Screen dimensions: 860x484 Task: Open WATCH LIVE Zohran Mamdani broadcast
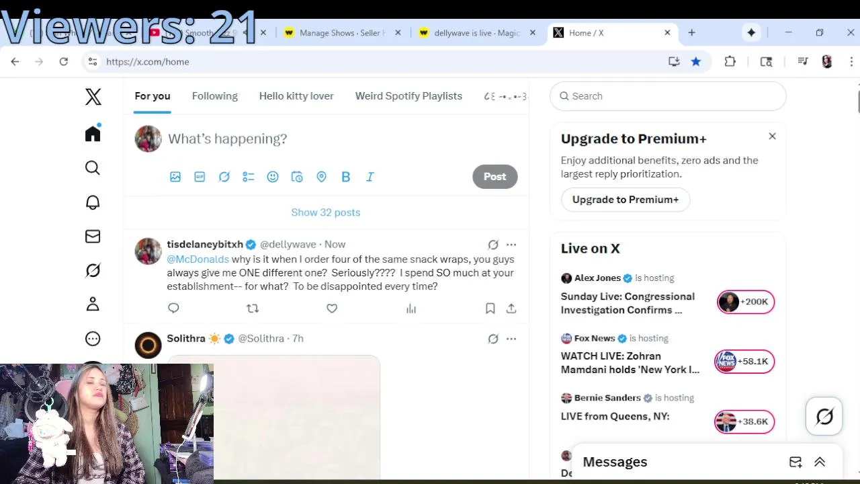tap(630, 363)
